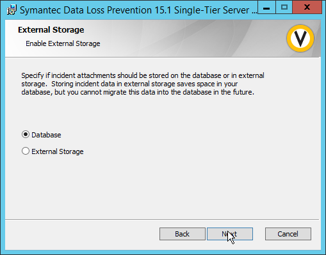Cancel the installation
326x255 pixels.
288,234
